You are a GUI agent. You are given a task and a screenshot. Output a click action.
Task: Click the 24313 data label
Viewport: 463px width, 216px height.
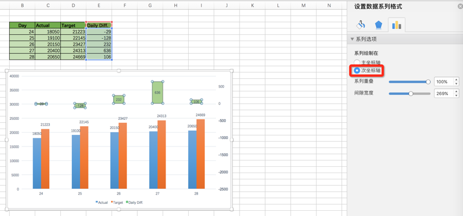coord(161,116)
